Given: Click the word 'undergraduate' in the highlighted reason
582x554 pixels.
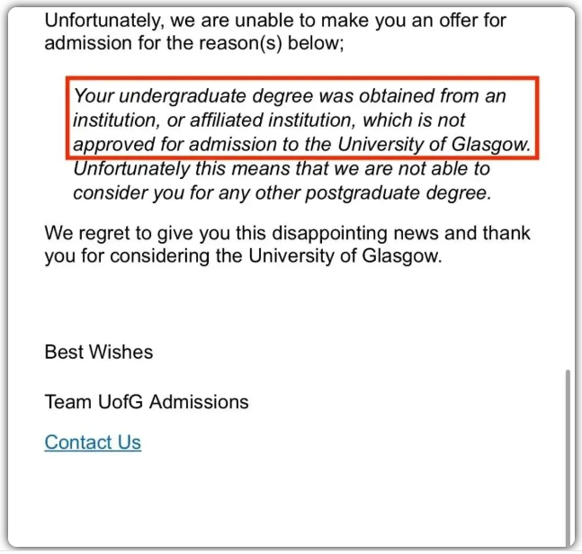Looking at the screenshot, I should pyautogui.click(x=183, y=96).
